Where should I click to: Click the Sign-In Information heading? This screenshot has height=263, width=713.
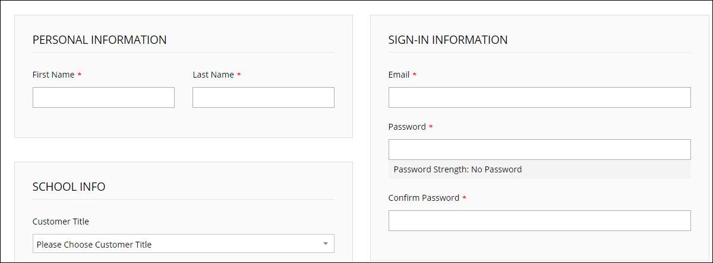pos(448,40)
